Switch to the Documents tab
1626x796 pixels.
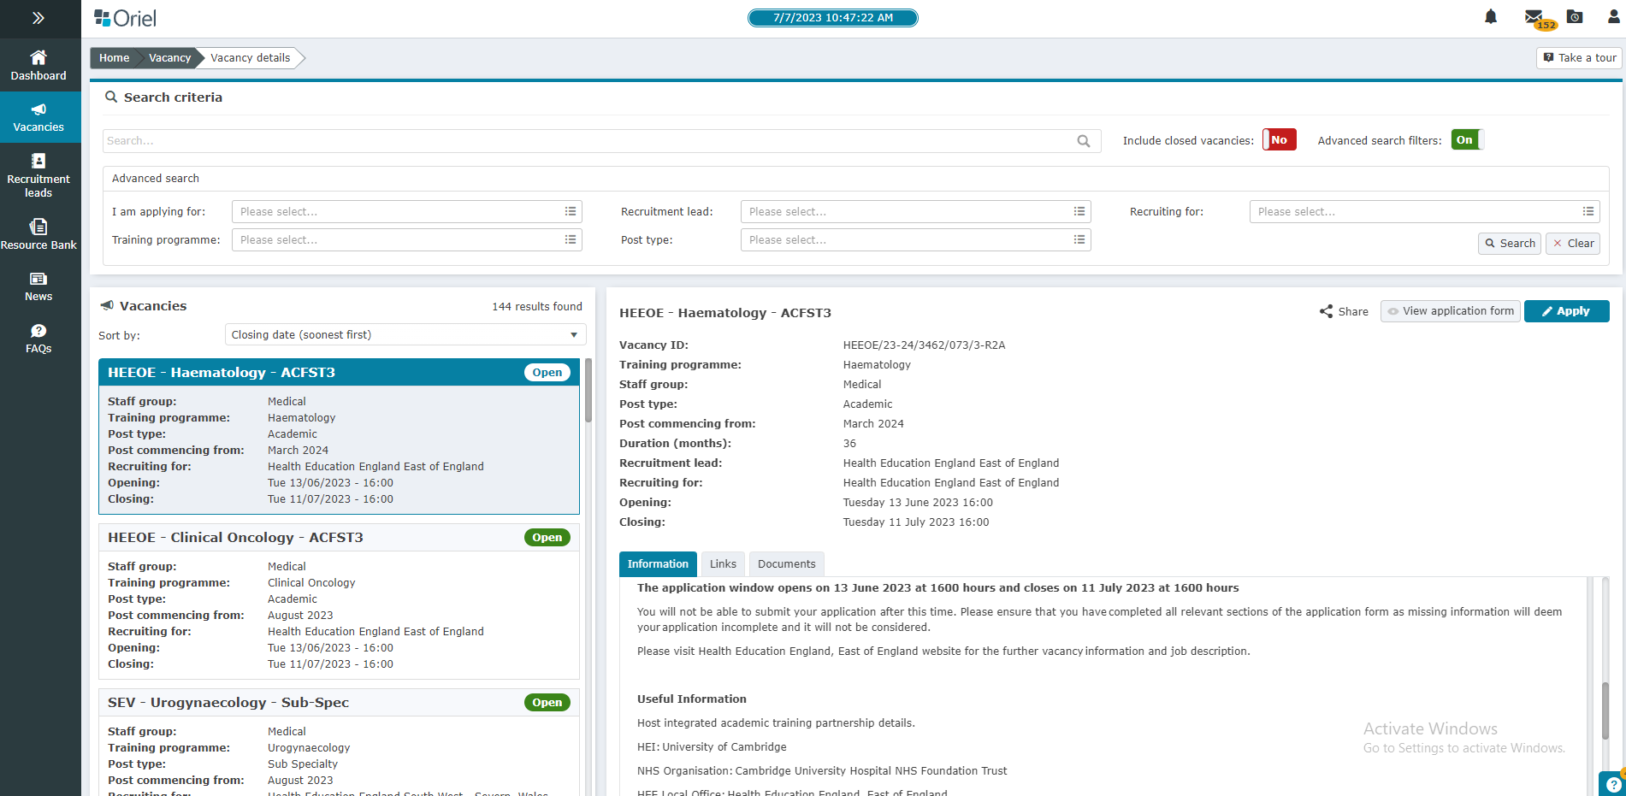tap(786, 563)
